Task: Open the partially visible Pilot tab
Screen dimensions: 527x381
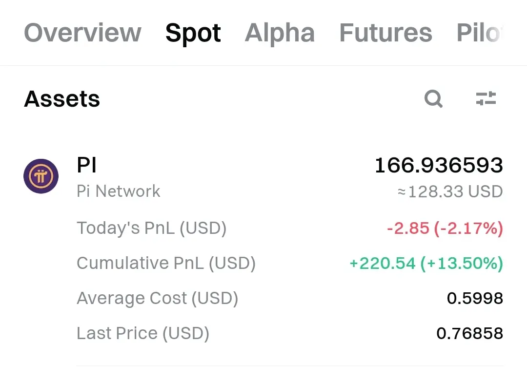Action: tap(480, 33)
